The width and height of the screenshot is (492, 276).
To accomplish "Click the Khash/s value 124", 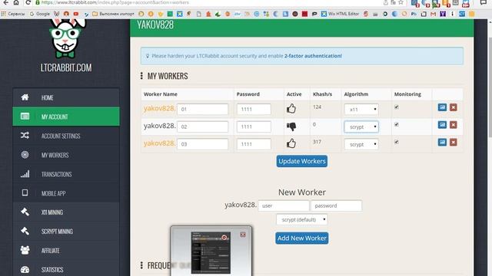I will point(317,107).
